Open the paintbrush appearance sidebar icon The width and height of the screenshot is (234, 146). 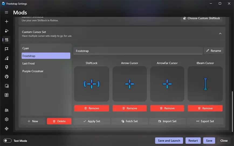tap(6, 67)
